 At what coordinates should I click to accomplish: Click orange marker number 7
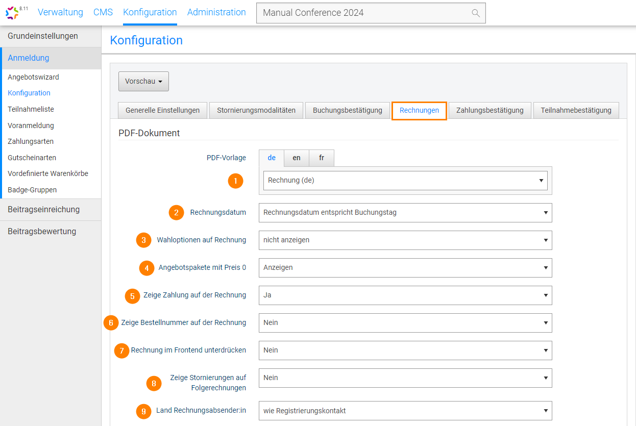[x=121, y=351]
